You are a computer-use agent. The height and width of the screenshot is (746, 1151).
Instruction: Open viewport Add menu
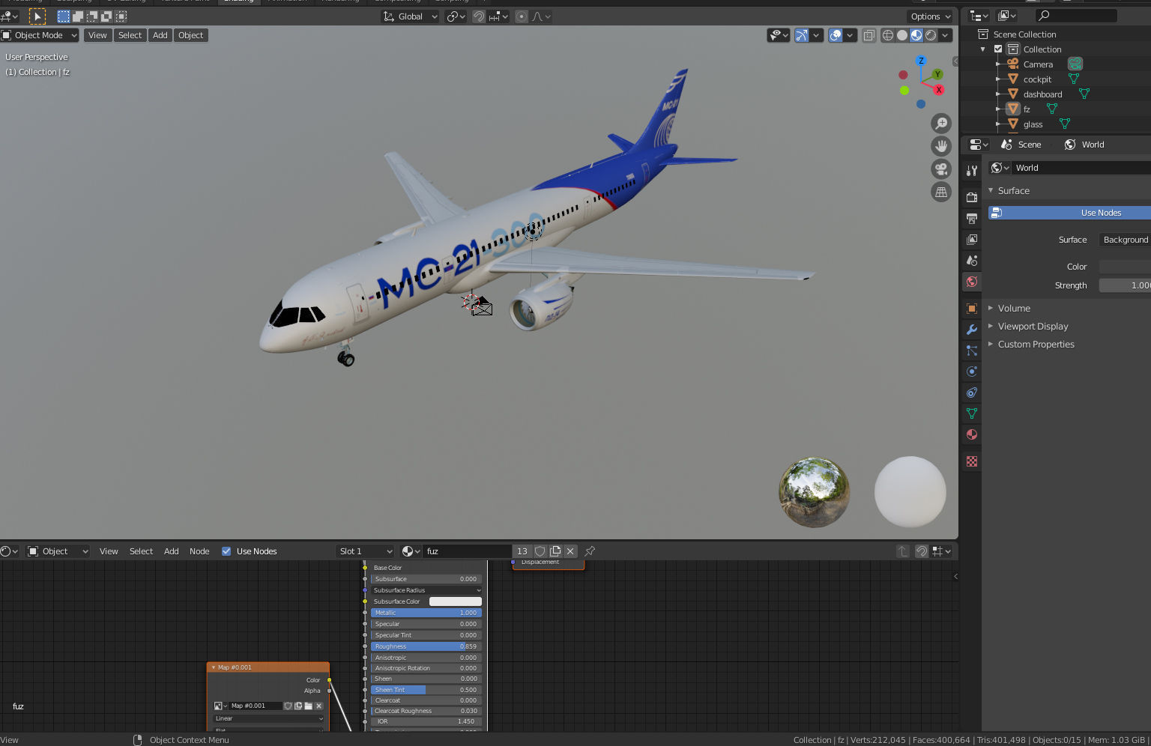click(x=160, y=35)
